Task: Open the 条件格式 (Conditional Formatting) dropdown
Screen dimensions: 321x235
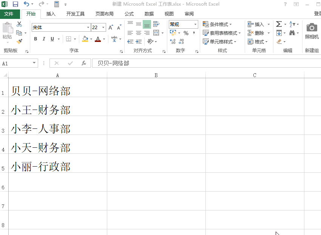Action: tap(217, 24)
